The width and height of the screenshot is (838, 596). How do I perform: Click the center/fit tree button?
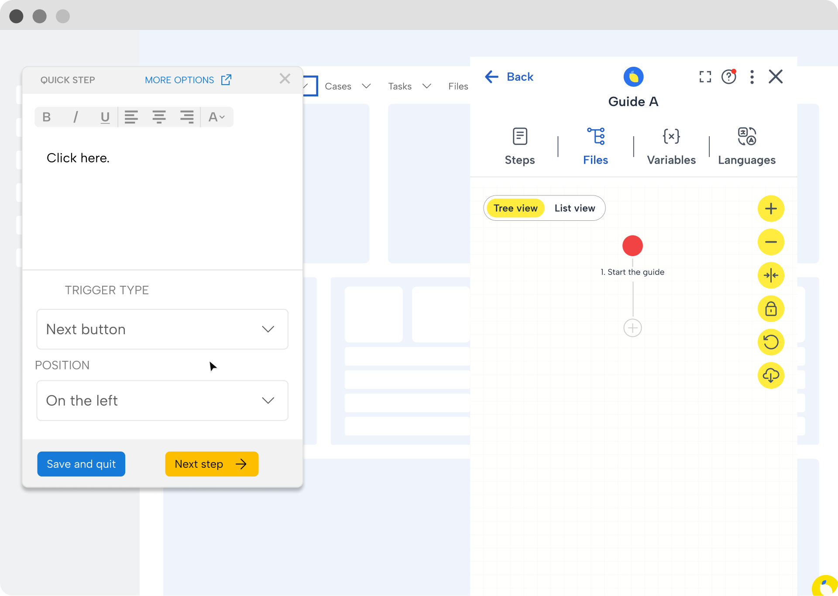click(x=771, y=275)
